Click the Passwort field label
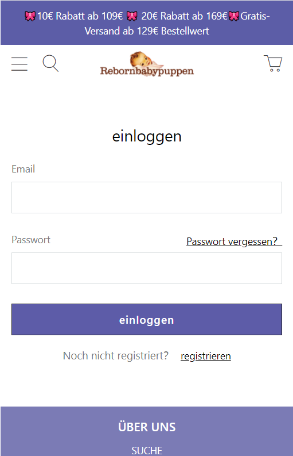 click(x=31, y=240)
